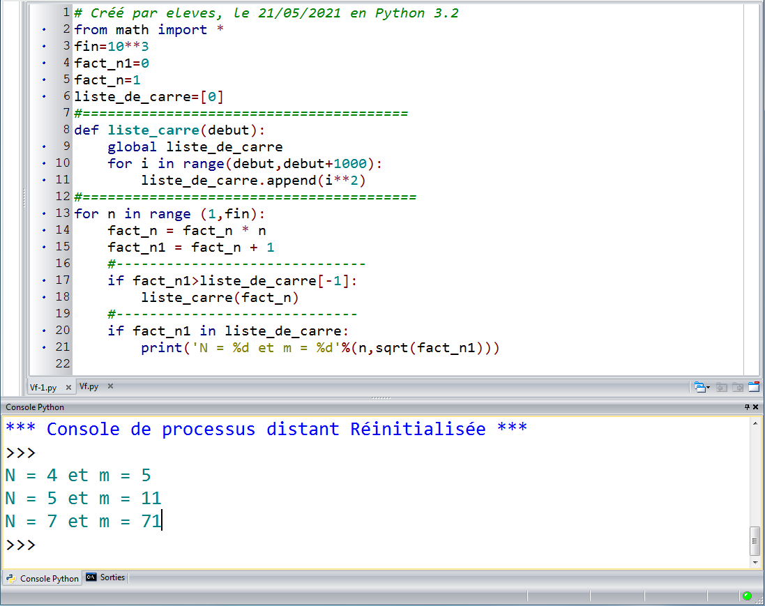
Task: Toggle breakpoint in gutter at line 21
Action: click(x=45, y=347)
